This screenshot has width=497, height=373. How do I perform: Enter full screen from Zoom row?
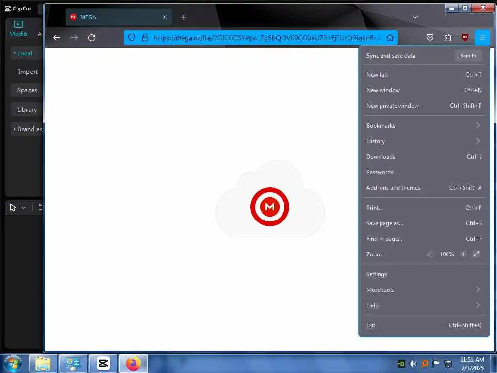point(476,254)
